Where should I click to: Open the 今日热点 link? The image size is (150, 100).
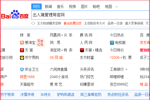(117, 35)
